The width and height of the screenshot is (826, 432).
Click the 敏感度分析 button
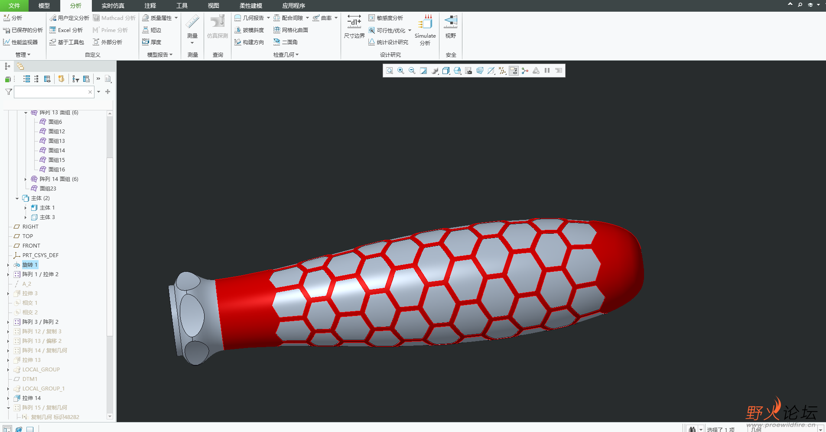click(x=386, y=18)
